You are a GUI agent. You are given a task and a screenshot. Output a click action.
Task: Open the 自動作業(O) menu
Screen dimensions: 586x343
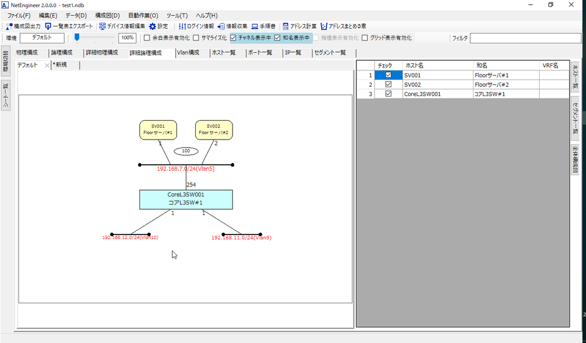(143, 15)
